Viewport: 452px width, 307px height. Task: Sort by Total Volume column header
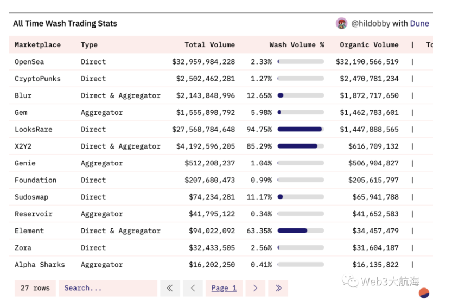[210, 44]
